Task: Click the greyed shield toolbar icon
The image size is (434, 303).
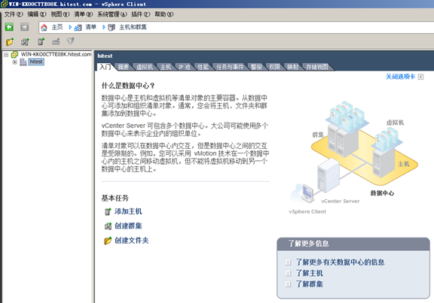Action: [71, 41]
